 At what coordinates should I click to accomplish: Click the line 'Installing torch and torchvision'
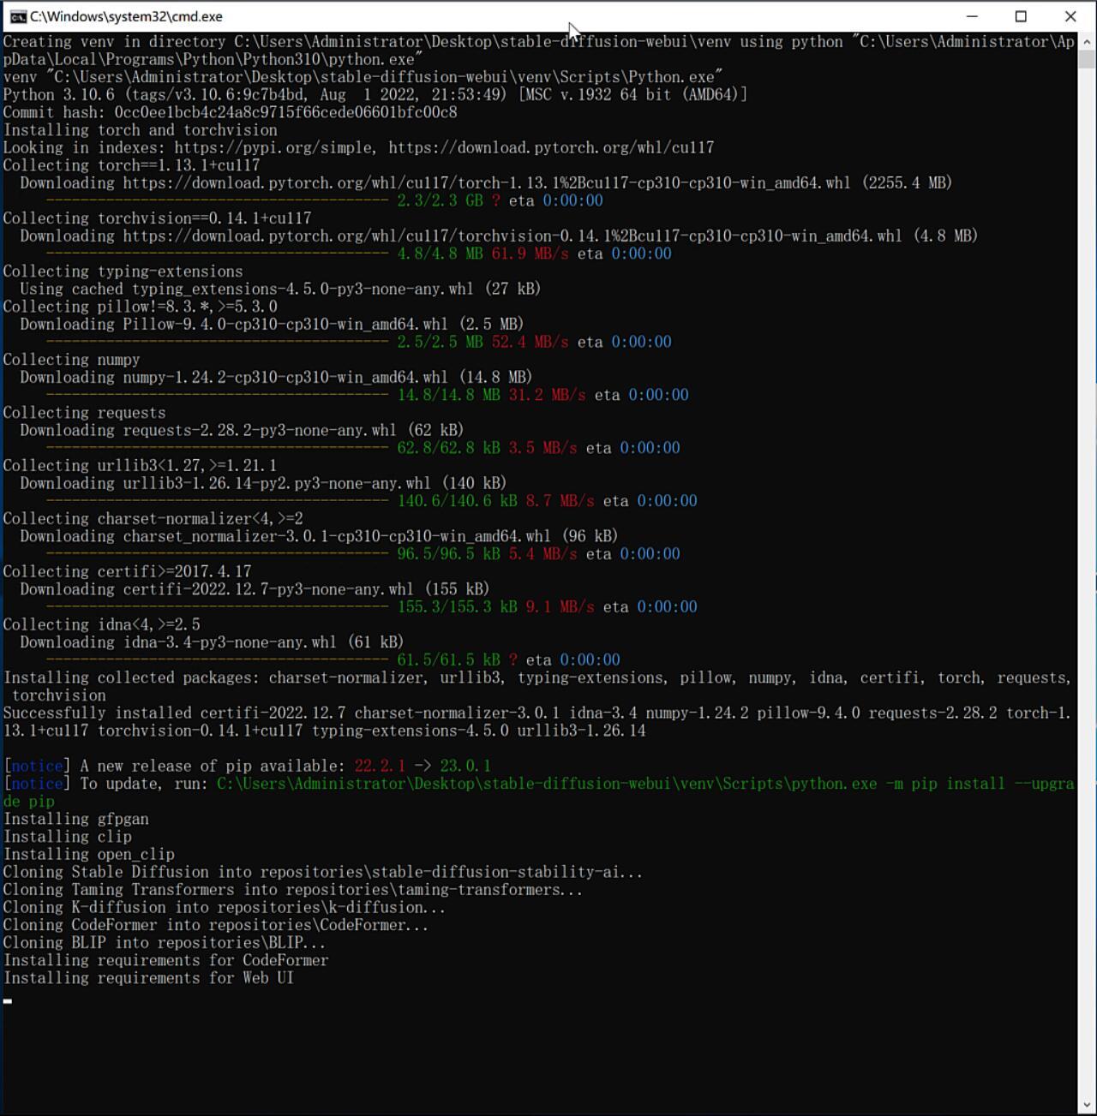pyautogui.click(x=141, y=130)
